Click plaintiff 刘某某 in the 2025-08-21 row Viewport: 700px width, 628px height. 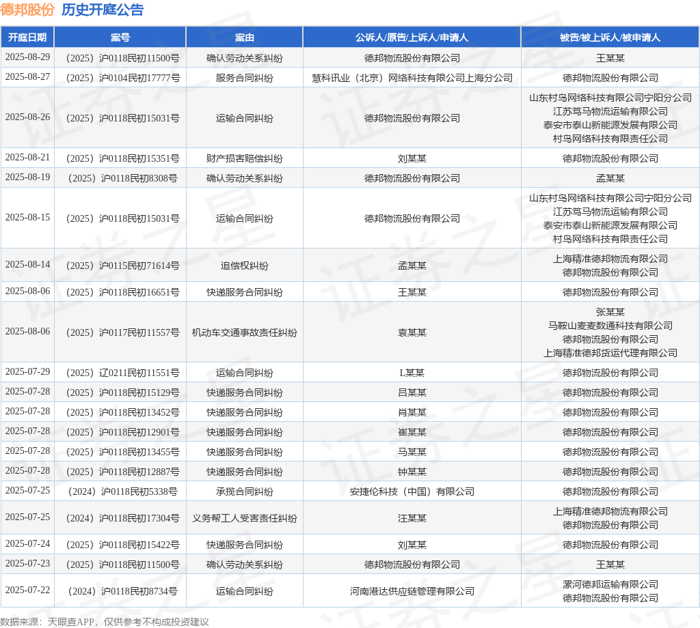coord(412,158)
